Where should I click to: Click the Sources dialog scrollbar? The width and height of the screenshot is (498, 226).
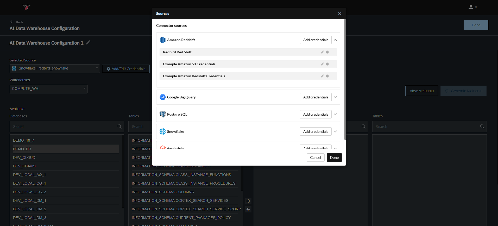pos(345,79)
